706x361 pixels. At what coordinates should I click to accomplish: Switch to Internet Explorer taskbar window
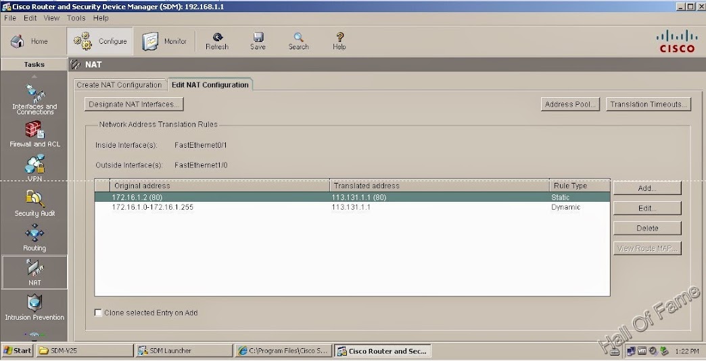[283, 351]
